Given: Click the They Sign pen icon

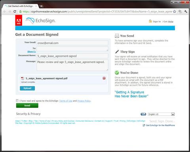Looking at the screenshot, I should click(x=117, y=52).
